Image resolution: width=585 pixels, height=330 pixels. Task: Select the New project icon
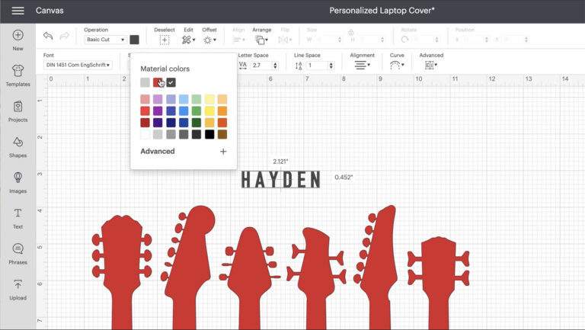pyautogui.click(x=18, y=40)
